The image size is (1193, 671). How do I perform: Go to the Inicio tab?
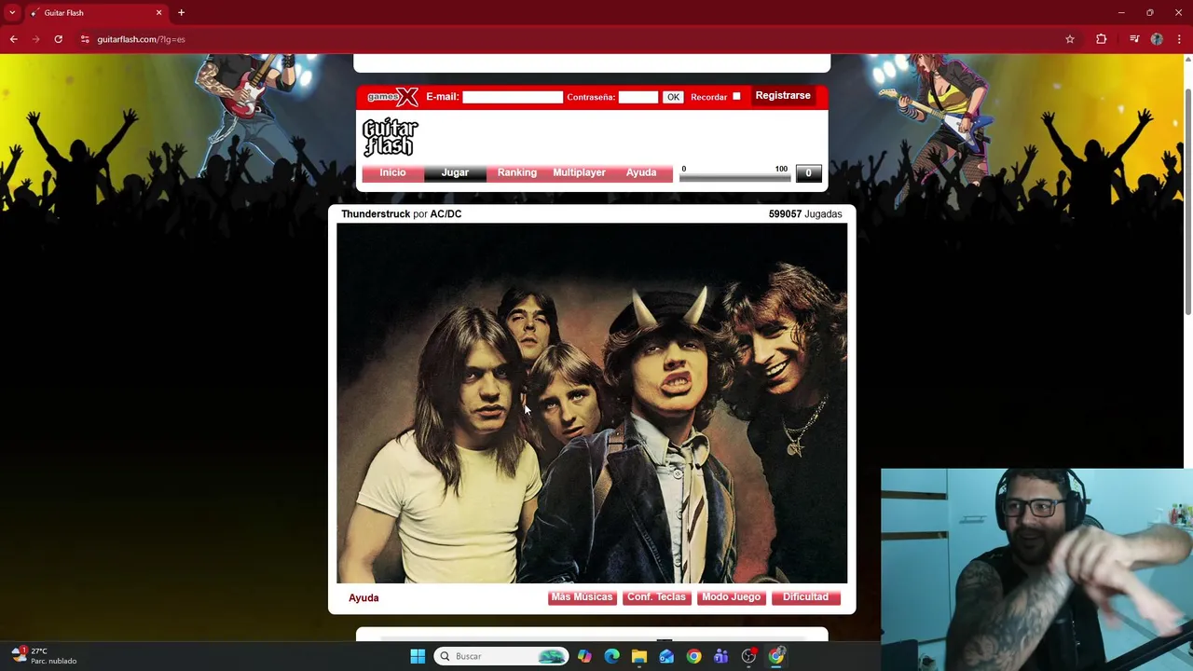[392, 172]
